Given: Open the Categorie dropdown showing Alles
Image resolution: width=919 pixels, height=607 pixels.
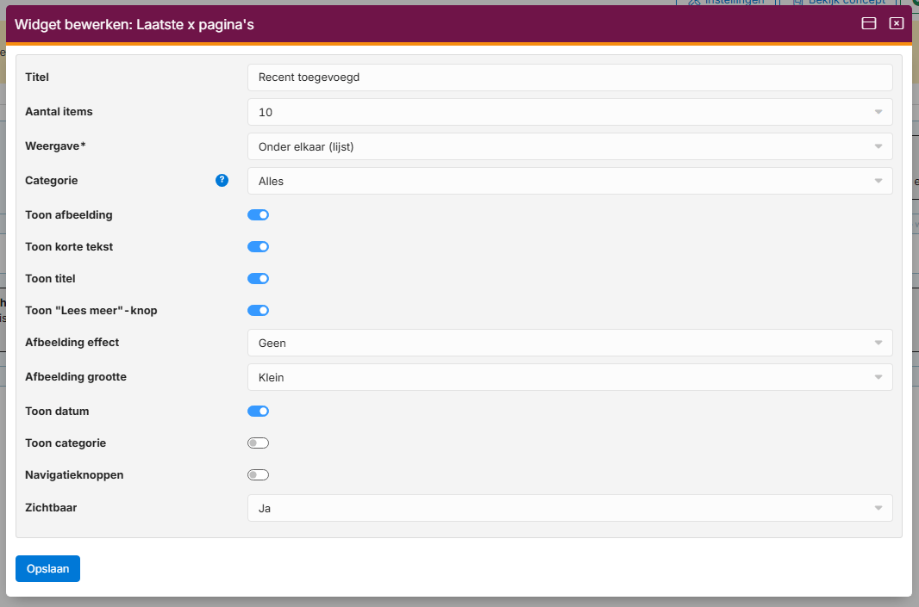Looking at the screenshot, I should point(569,181).
